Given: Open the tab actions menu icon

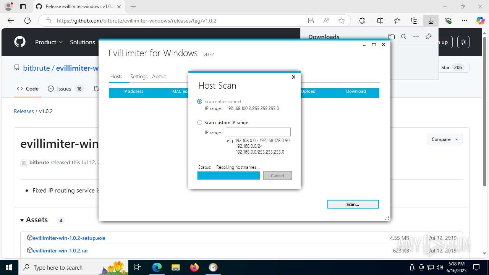Looking at the screenshot, I should pyautogui.click(x=23, y=6).
